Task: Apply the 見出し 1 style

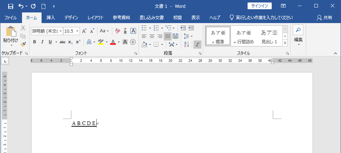Action: 269,36
